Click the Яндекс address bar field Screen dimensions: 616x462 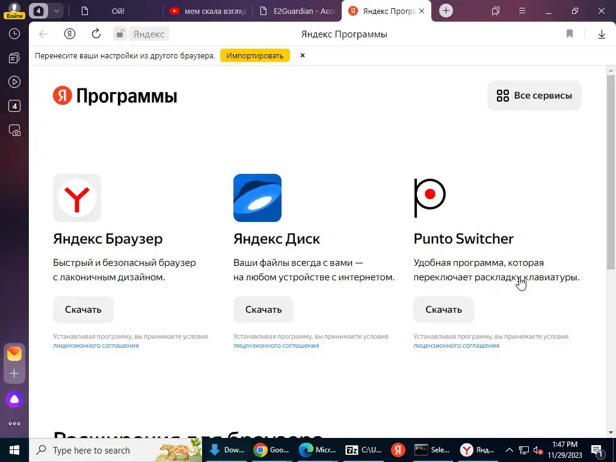click(x=149, y=34)
